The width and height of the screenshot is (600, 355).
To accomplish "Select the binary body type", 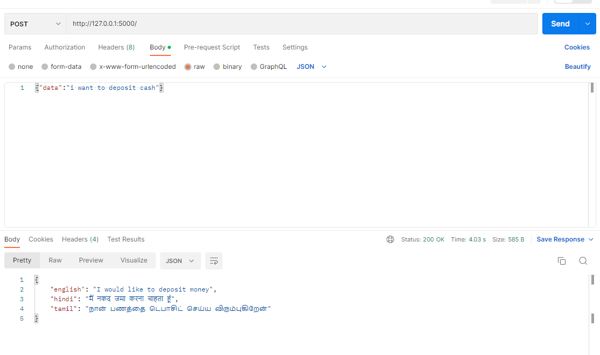I will pos(227,66).
